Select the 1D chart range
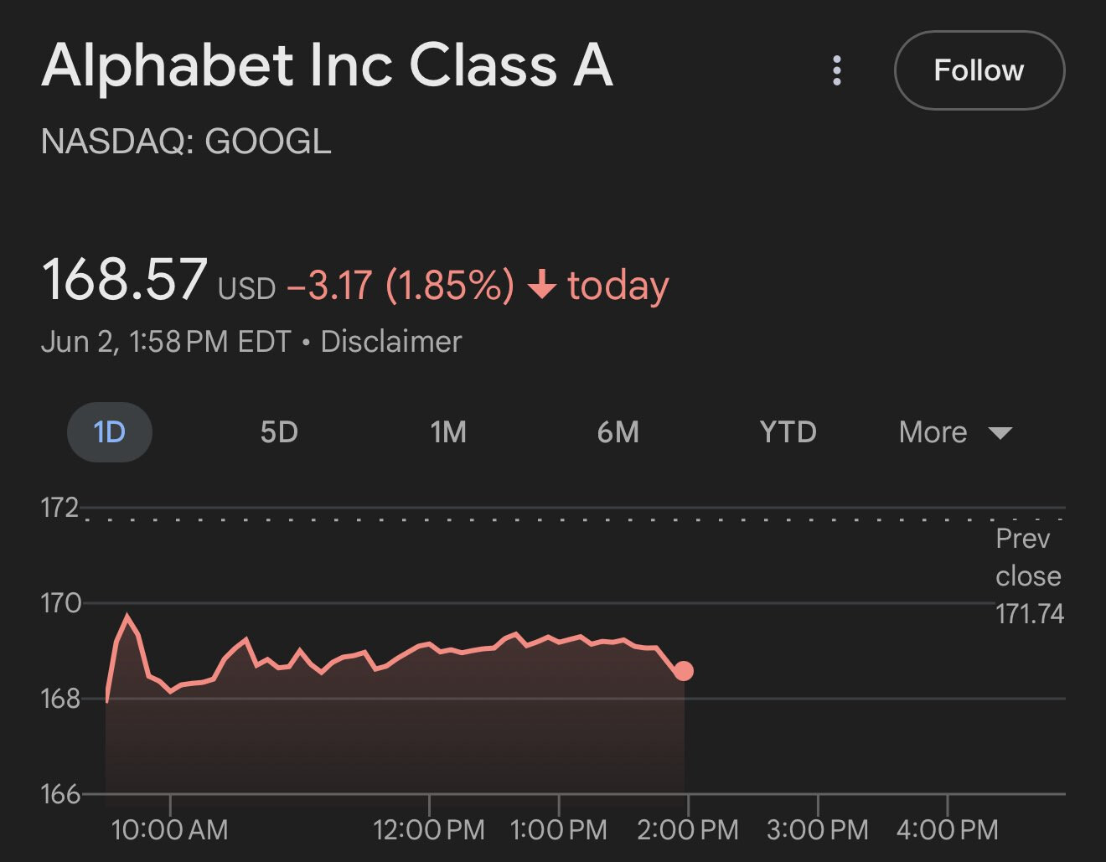1106x862 pixels. pyautogui.click(x=110, y=432)
